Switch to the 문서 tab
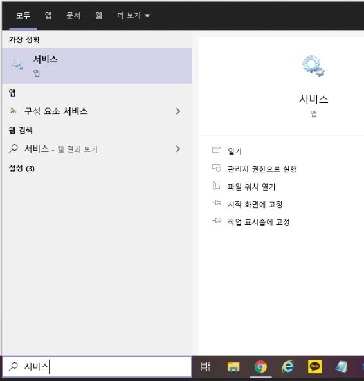The width and height of the screenshot is (364, 381). [73, 15]
